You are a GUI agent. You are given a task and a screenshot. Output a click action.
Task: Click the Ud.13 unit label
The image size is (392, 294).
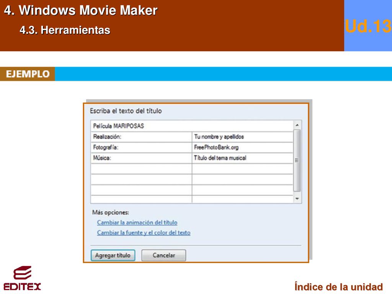point(368,26)
